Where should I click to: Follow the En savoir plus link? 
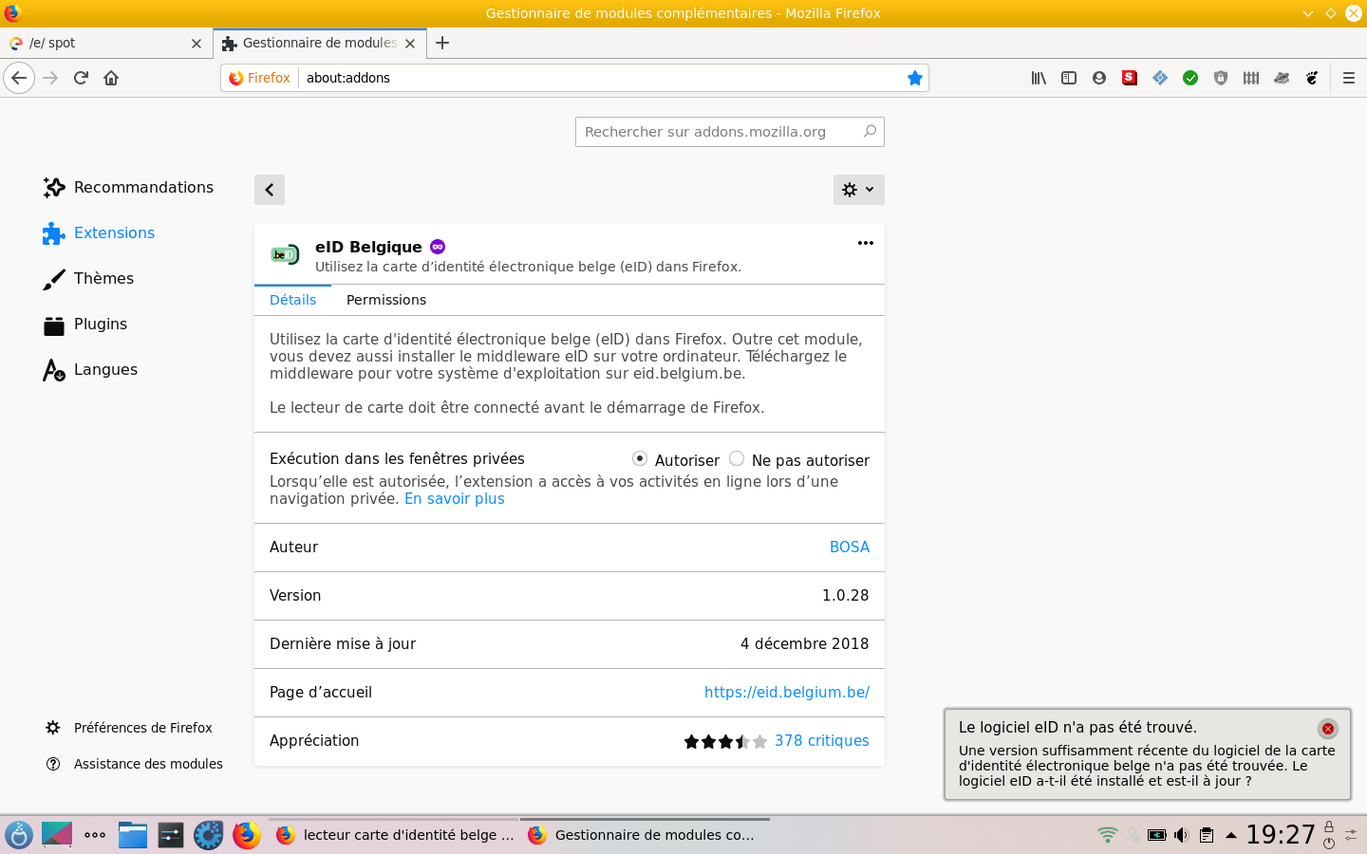tap(455, 499)
